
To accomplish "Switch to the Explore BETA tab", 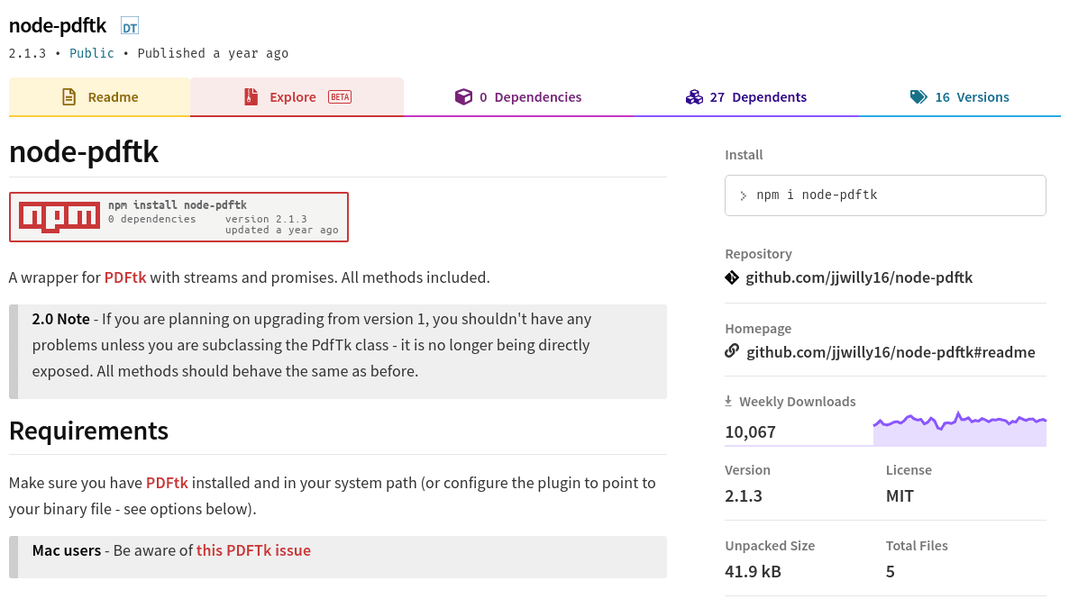I will (x=297, y=96).
